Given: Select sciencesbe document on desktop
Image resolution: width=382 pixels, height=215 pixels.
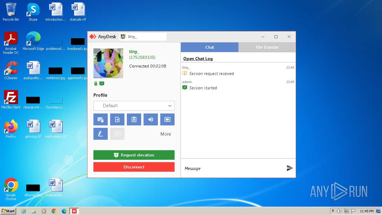Looking at the screenshot, I should pyautogui.click(x=56, y=188).
